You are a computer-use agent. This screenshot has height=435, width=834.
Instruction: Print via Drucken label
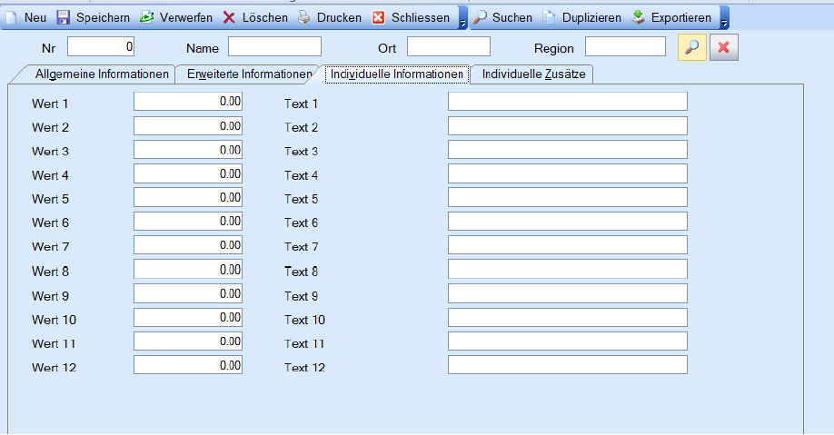[339, 17]
